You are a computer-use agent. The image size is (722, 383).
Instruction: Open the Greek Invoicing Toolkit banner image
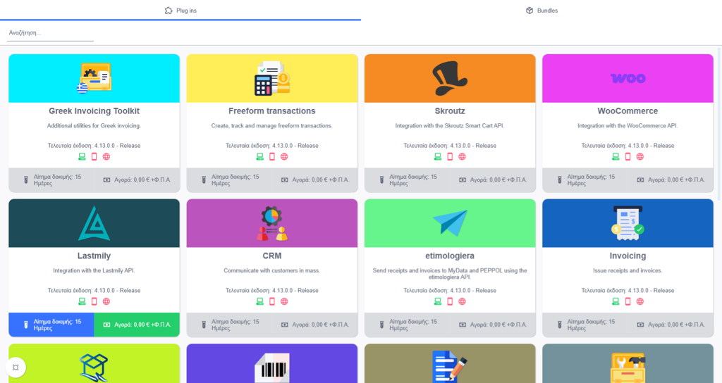pyautogui.click(x=94, y=78)
